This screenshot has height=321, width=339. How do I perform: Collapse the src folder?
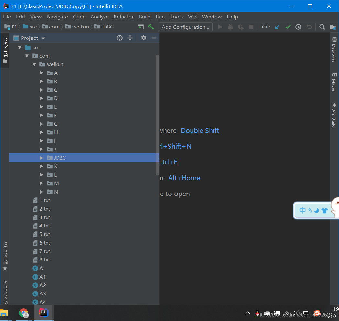coord(20,47)
